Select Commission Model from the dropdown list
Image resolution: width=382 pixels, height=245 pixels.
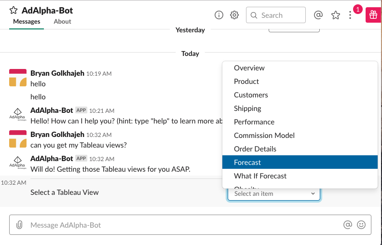[x=264, y=136]
